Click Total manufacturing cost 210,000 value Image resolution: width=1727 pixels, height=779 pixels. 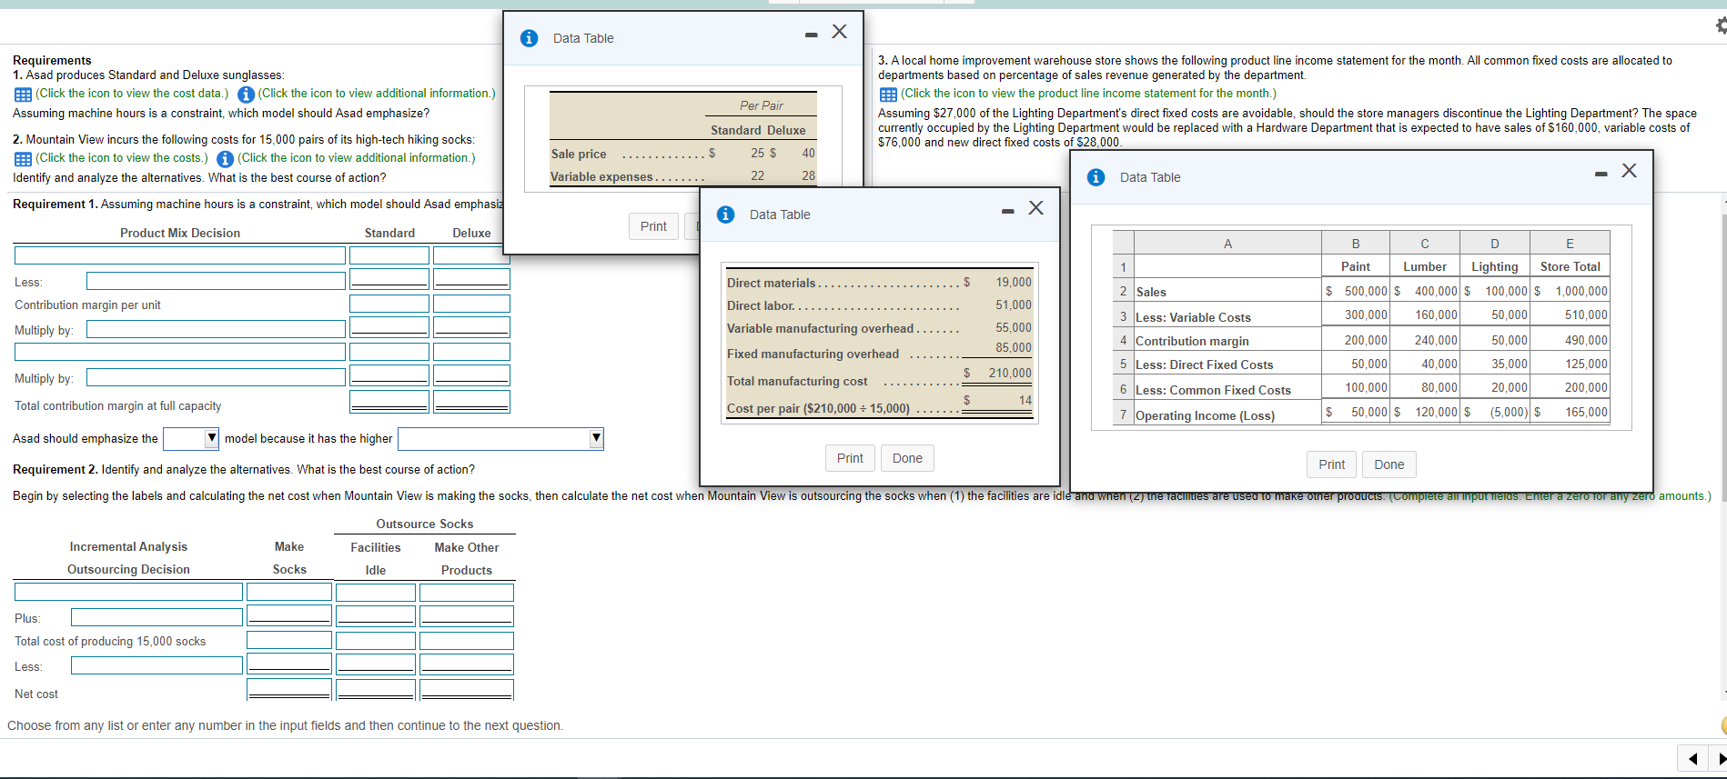[1010, 373]
